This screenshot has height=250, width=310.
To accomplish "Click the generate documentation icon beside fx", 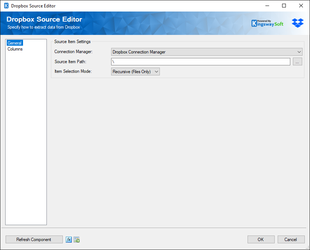I will click(77, 239).
